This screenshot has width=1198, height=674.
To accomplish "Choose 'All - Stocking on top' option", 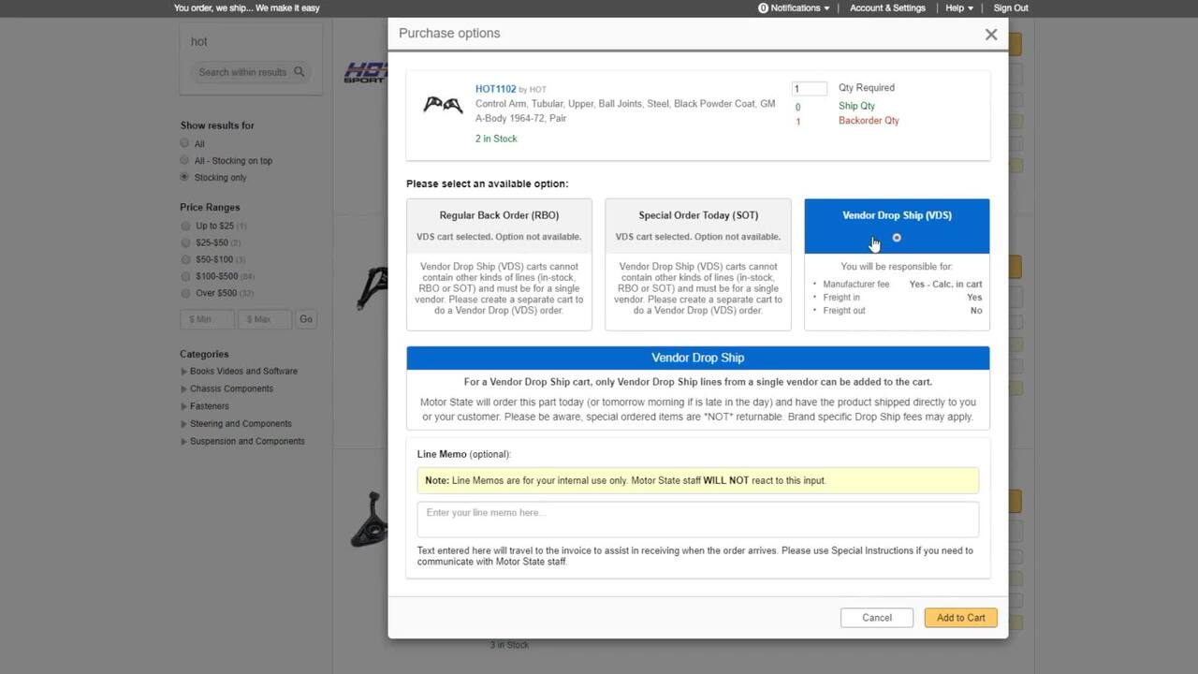I will [184, 160].
